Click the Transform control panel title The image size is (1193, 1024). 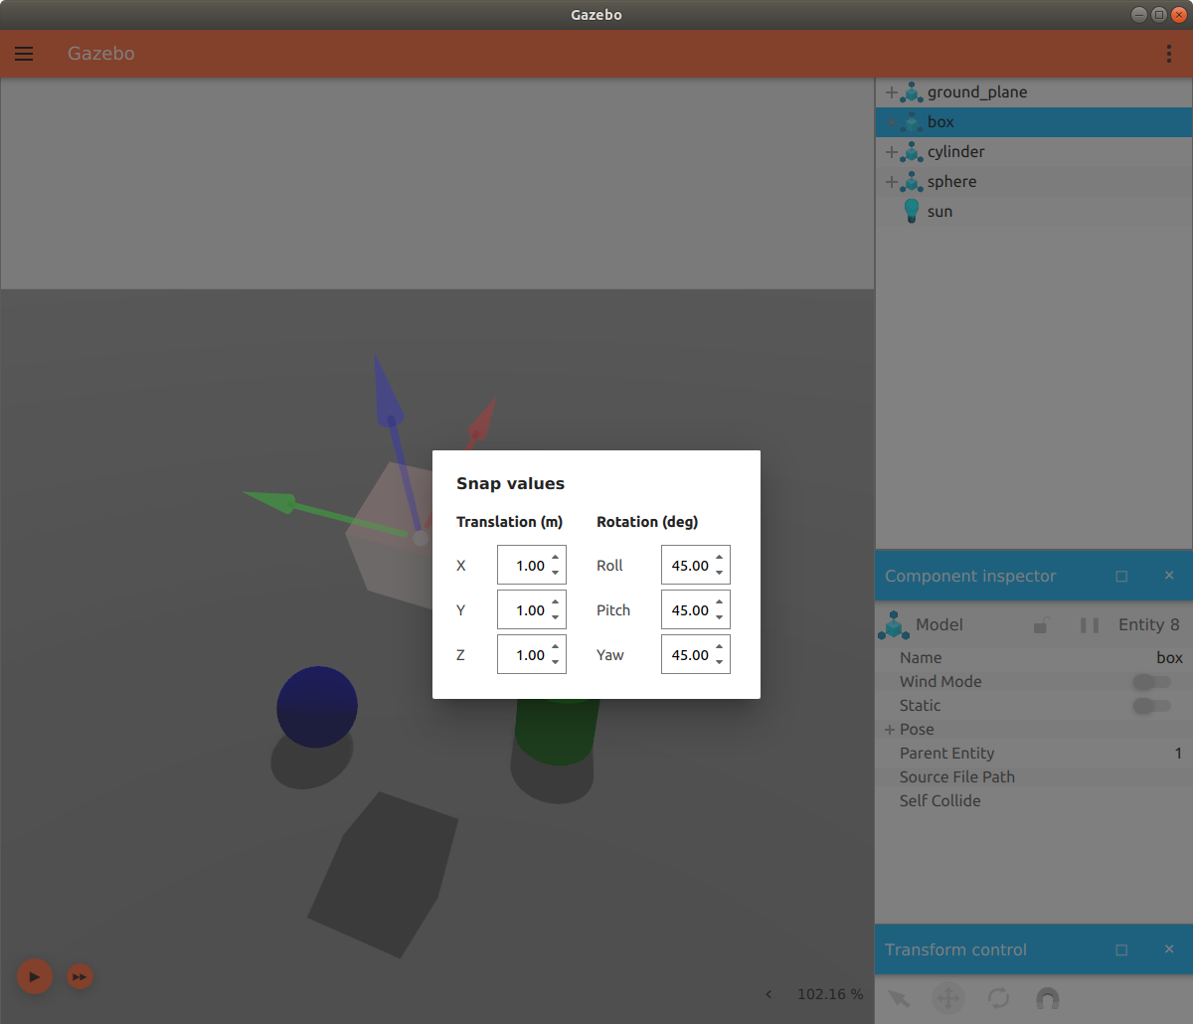pyautogui.click(x=955, y=949)
